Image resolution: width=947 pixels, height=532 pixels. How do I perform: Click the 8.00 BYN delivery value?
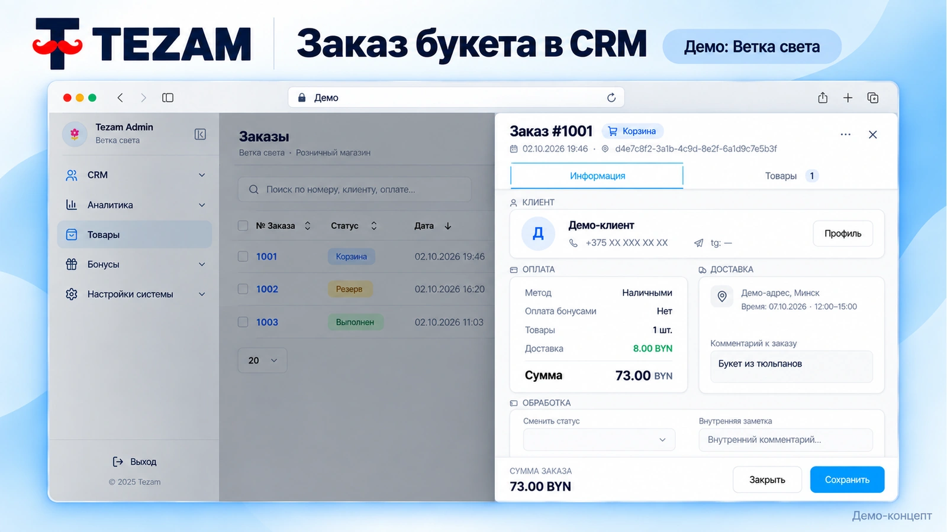point(652,348)
